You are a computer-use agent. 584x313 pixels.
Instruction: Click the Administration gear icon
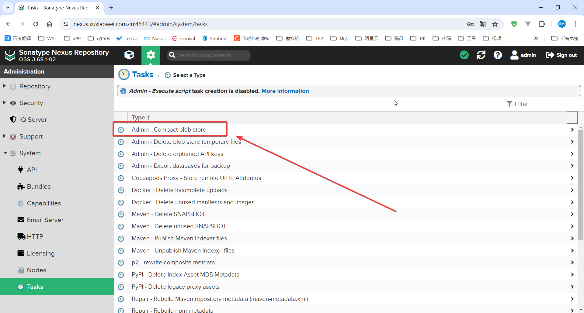(x=151, y=55)
